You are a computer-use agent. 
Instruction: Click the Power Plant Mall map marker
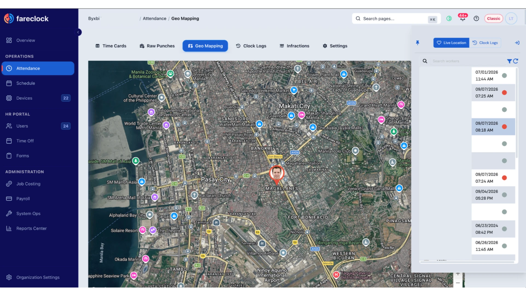(x=344, y=74)
